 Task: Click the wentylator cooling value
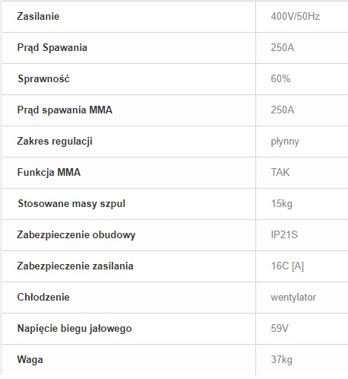click(293, 298)
